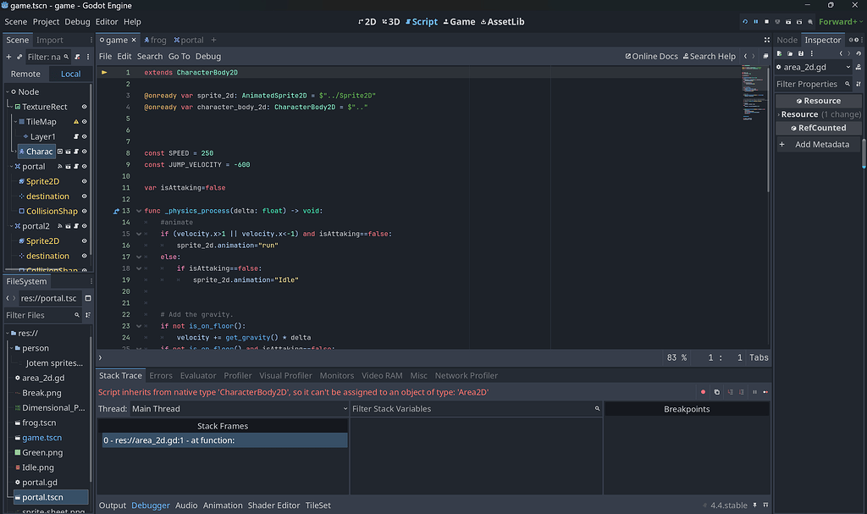Stop the running scene
The image size is (867, 514).
(x=767, y=21)
